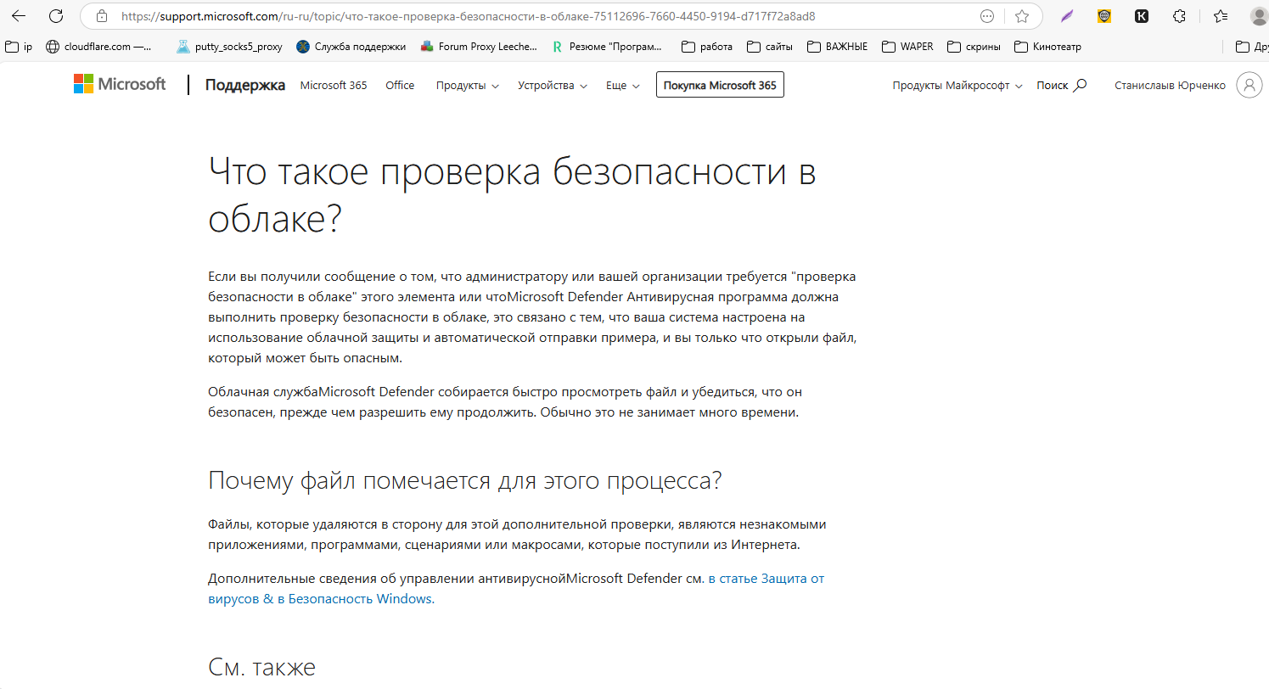
Task: Expand the Еще dropdown menu
Action: coord(622,85)
